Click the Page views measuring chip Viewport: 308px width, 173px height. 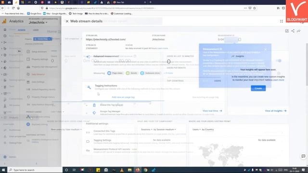click(115, 73)
